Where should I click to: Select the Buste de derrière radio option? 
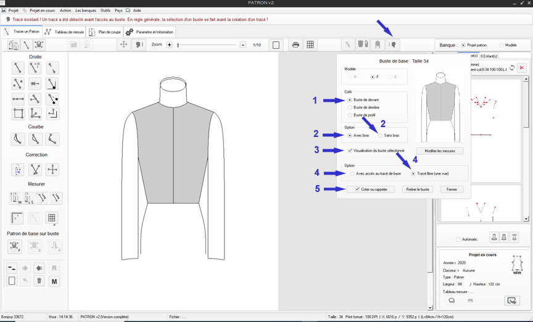350,107
